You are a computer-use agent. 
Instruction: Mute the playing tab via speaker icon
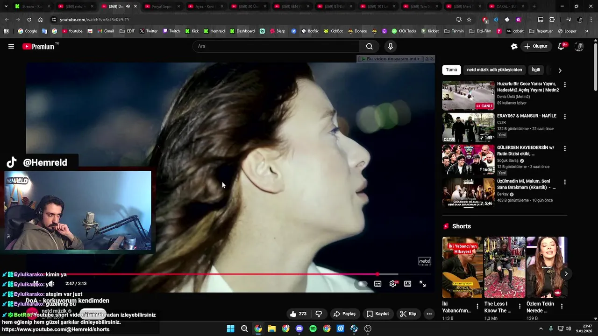click(128, 7)
